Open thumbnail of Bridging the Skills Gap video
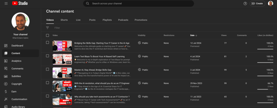Viewport: 277px width, 108px height. click(x=62, y=46)
